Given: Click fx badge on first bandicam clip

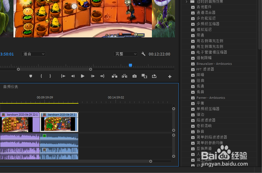Looking at the screenshot, I should click(3, 115).
